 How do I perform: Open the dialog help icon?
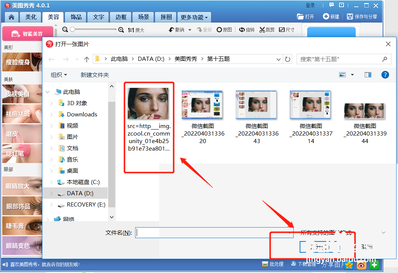[385, 75]
